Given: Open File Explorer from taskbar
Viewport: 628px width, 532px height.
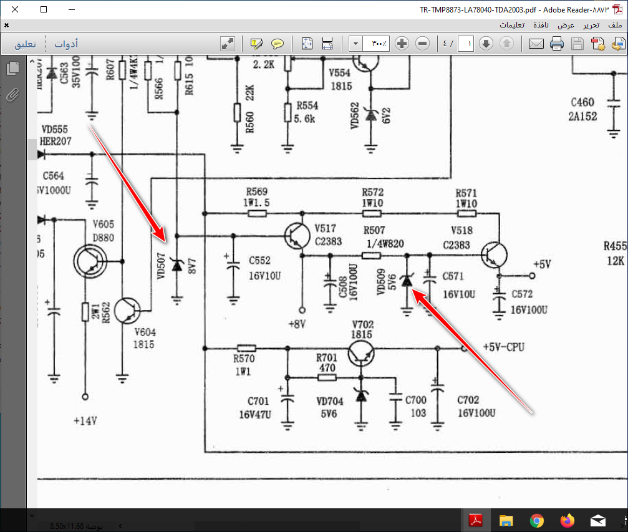Looking at the screenshot, I should pos(506,520).
